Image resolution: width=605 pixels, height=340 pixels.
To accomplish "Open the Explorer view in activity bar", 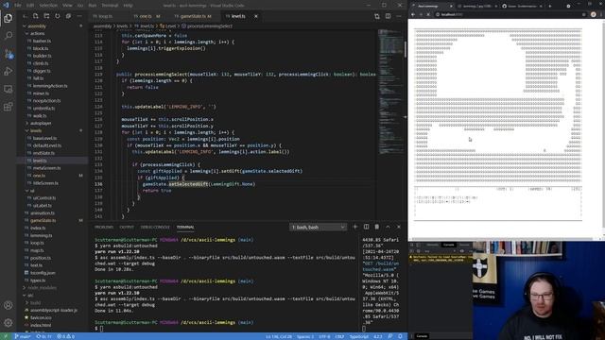I will pos(9,18).
